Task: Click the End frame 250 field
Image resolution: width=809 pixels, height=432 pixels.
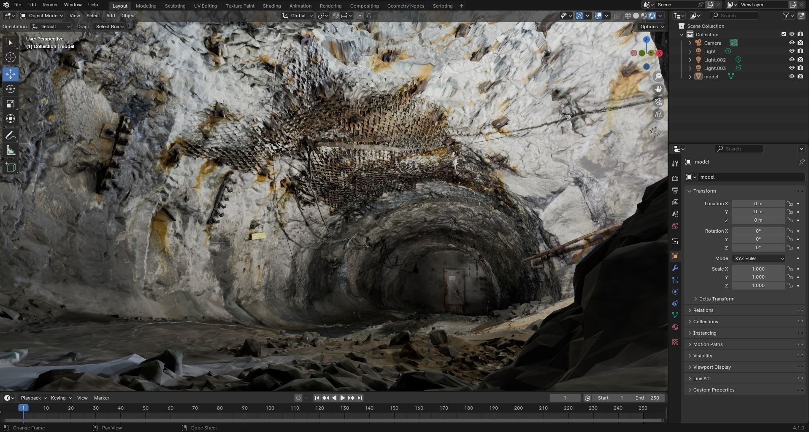Action: pos(647,398)
